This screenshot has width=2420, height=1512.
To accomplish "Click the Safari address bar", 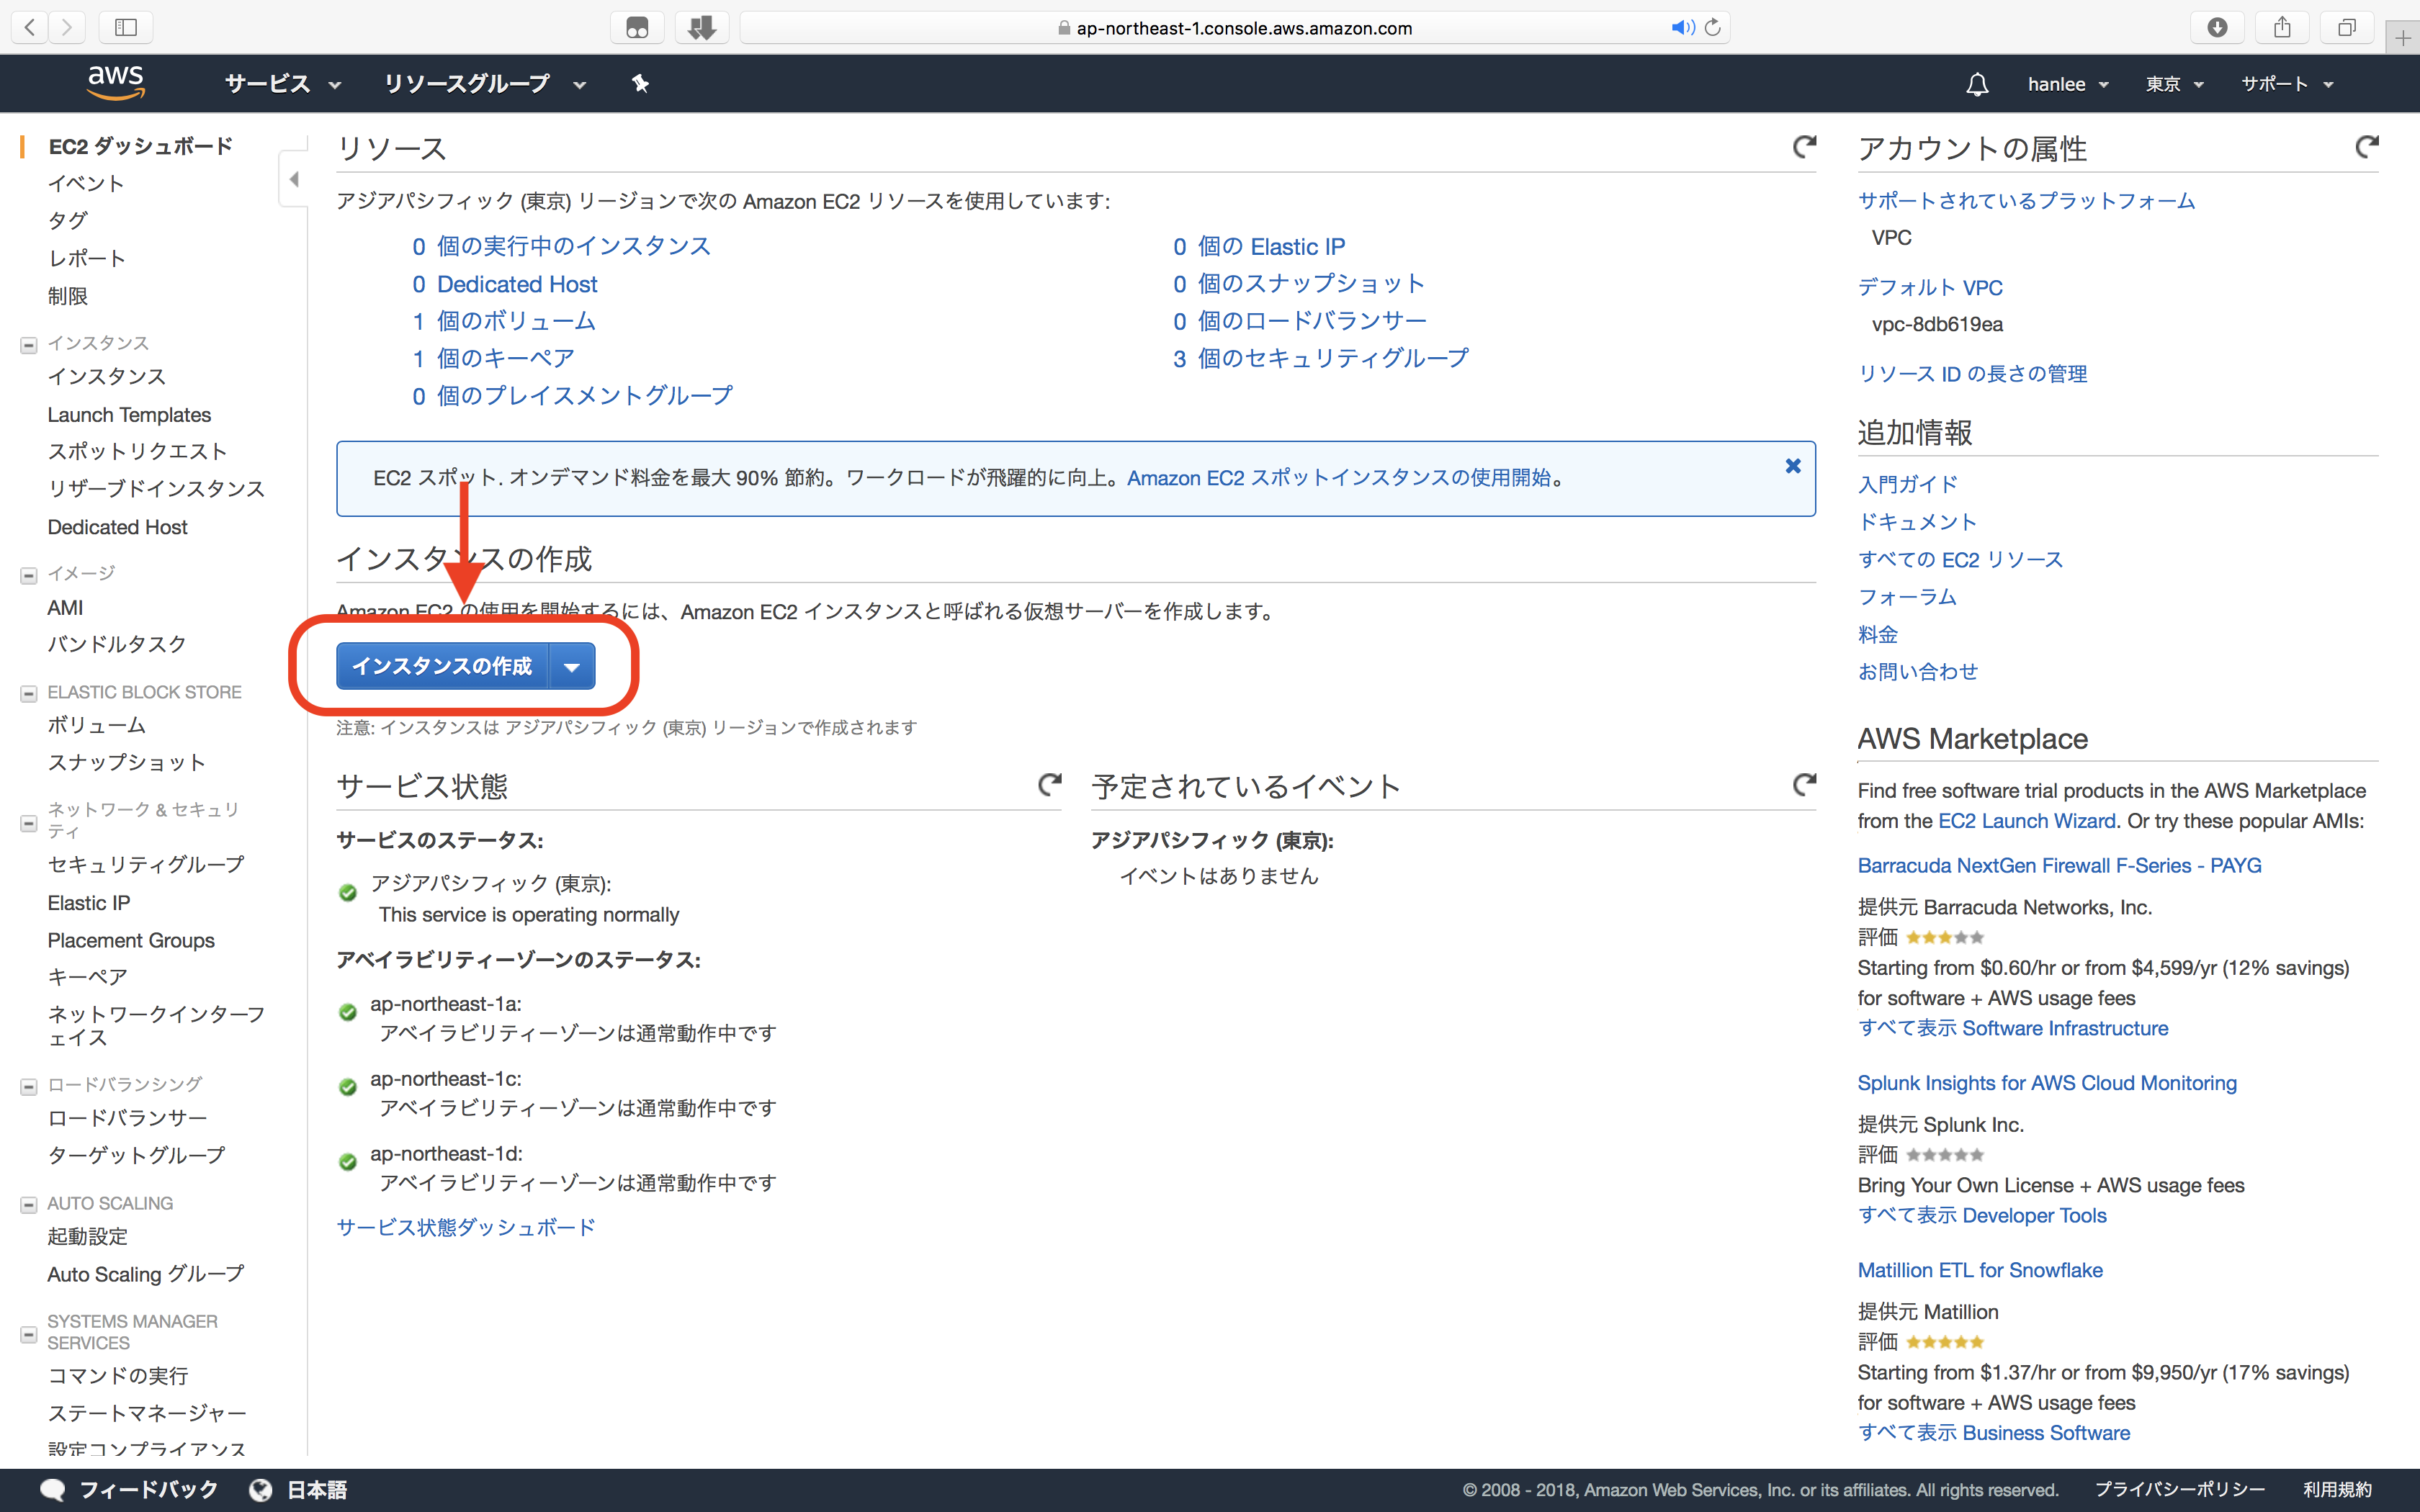I will tap(1235, 27).
